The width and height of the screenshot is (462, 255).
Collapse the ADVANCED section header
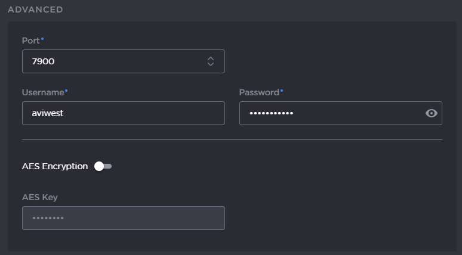(x=35, y=10)
